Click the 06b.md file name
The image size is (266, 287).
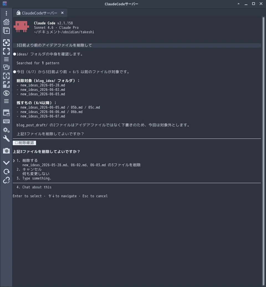click(77, 112)
